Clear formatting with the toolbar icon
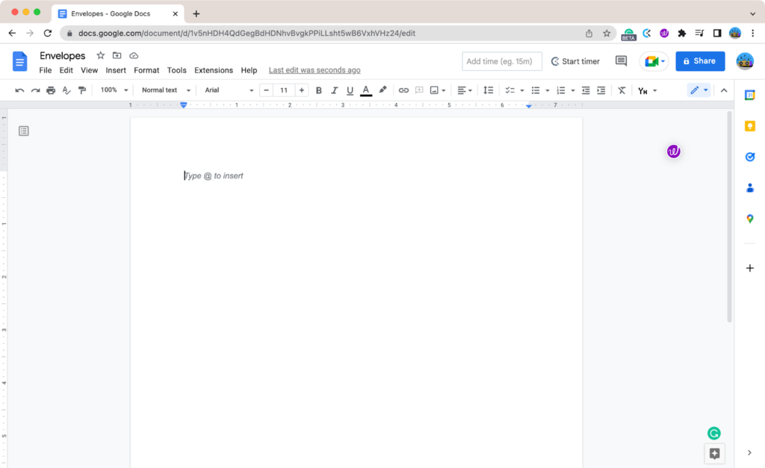 click(622, 90)
